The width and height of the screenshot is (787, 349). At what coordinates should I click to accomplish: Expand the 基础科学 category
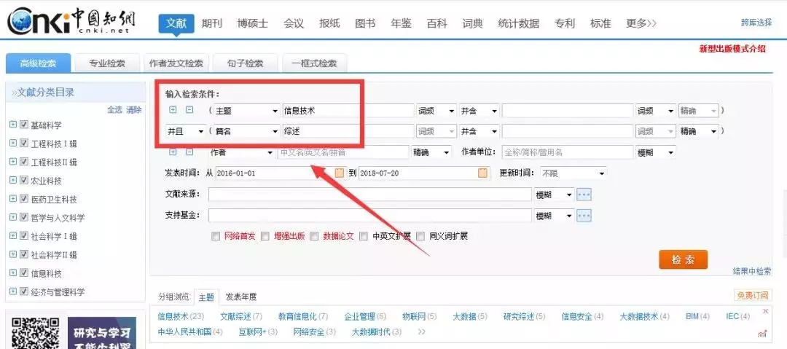(x=13, y=125)
